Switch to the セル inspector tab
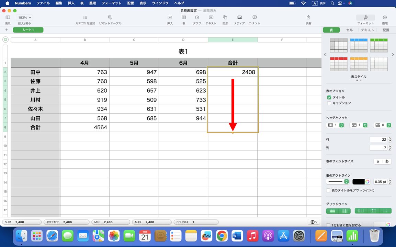The height and width of the screenshot is (247, 396). point(349,30)
